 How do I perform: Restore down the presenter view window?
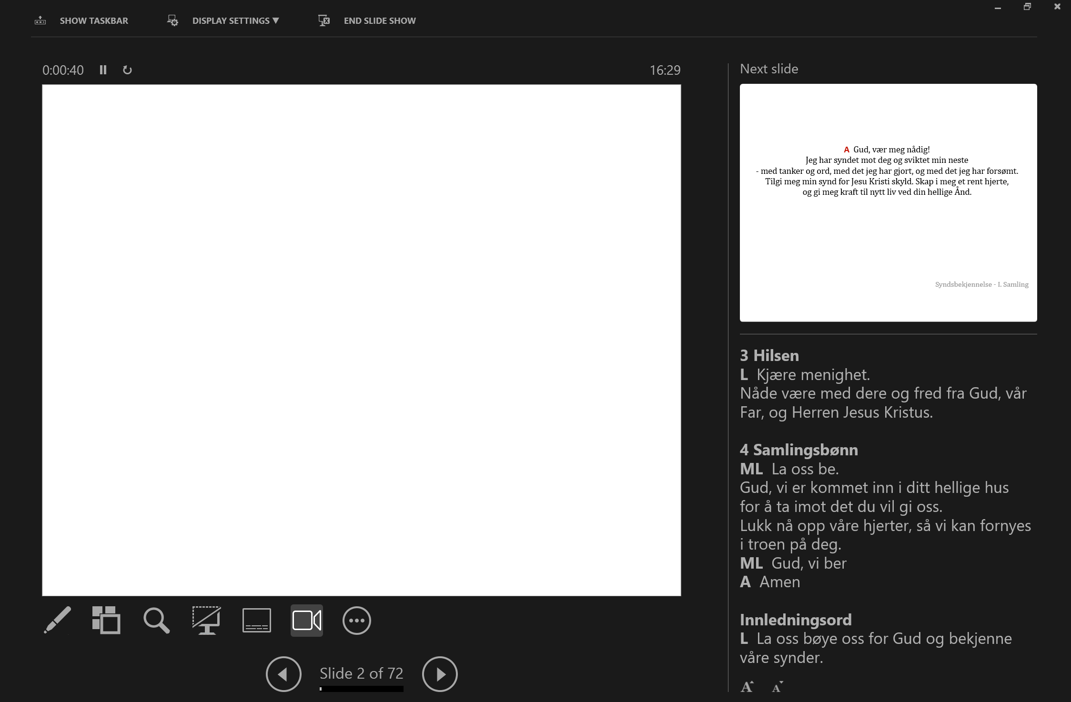(x=1028, y=7)
